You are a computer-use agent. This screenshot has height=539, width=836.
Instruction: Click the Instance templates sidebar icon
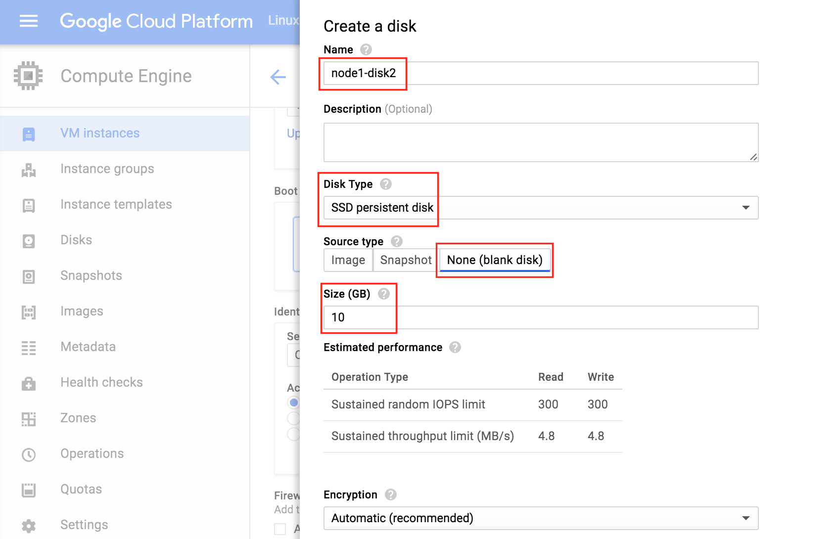pos(29,205)
